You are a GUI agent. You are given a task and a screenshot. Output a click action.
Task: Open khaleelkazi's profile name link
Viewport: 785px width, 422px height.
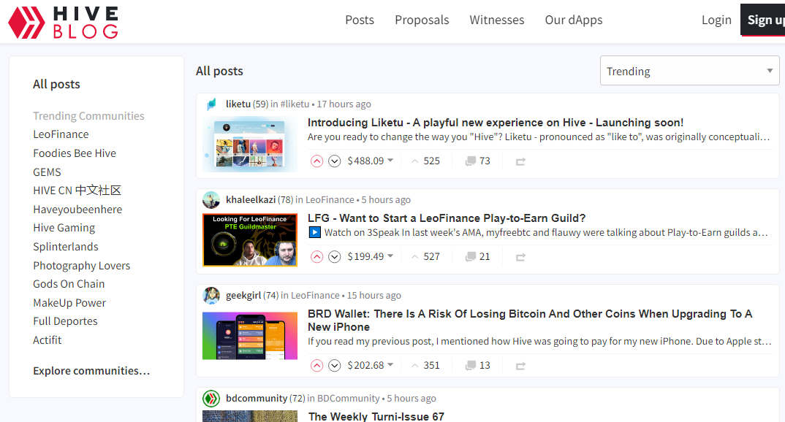(250, 200)
